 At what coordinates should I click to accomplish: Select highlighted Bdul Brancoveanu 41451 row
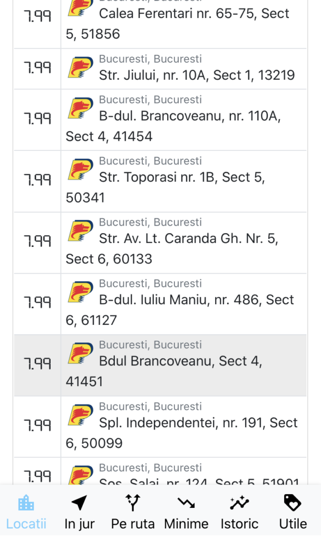tap(160, 365)
